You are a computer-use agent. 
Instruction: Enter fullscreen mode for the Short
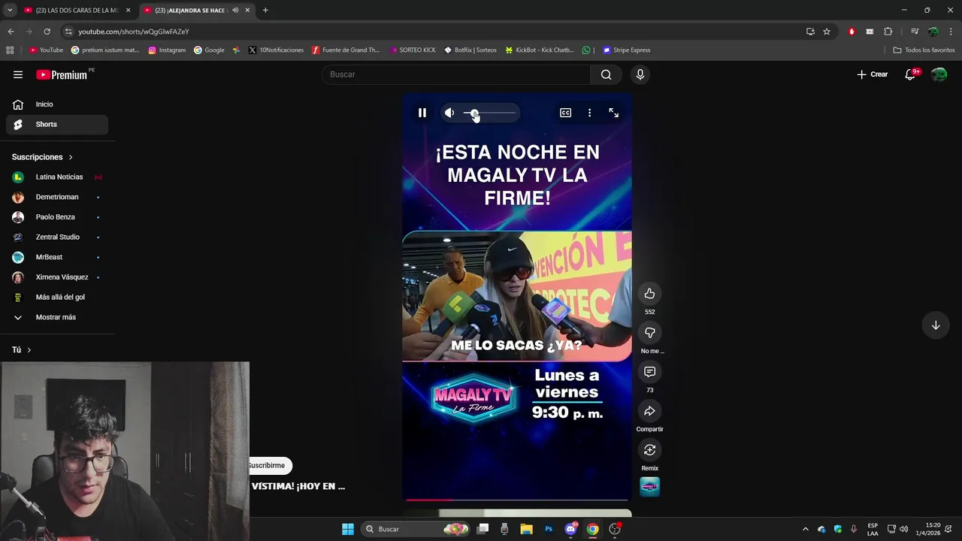pos(614,113)
